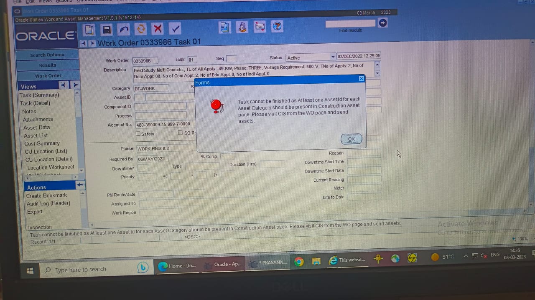This screenshot has height=300, width=535.
Task: Click the Work Order number field
Action: coord(145,60)
